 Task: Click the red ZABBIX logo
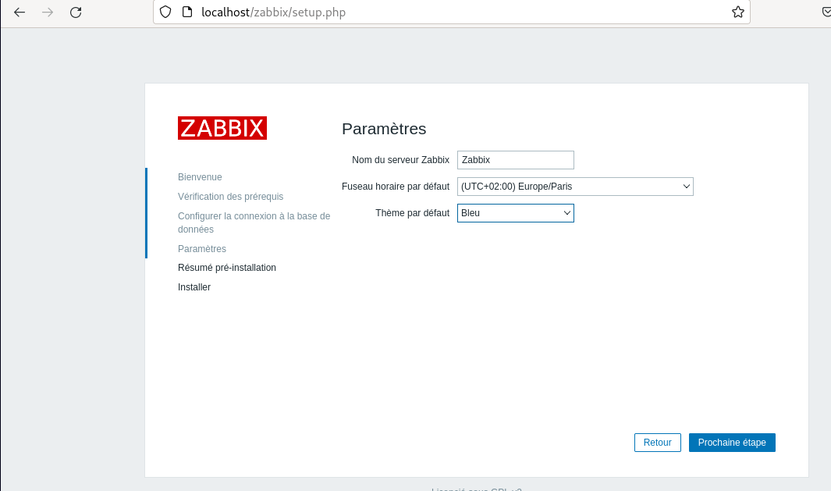click(222, 128)
